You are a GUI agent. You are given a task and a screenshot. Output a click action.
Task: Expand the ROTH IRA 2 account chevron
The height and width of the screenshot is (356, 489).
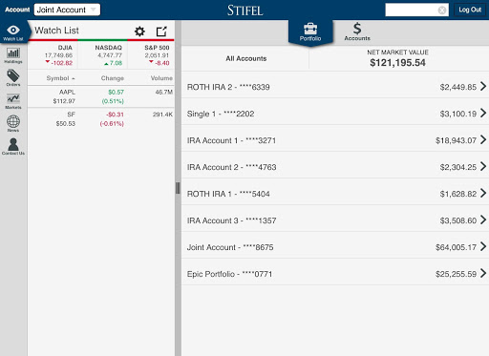[483, 86]
